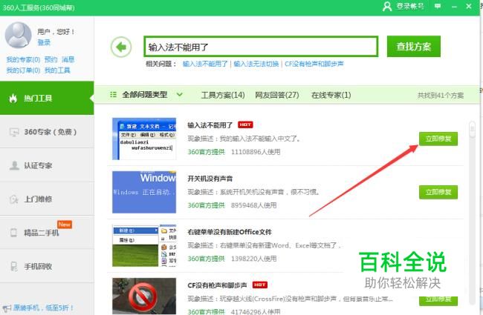Open 上门维修 sidebar menu
483x315 pixels.
tap(47, 199)
